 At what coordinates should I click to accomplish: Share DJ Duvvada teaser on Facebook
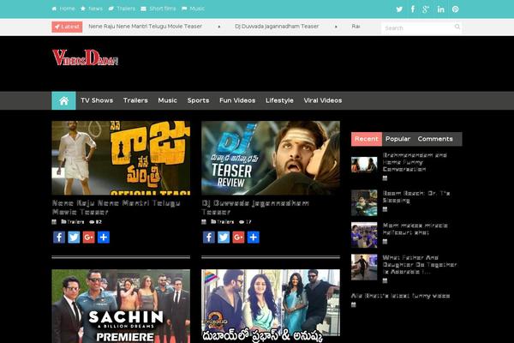(208, 237)
